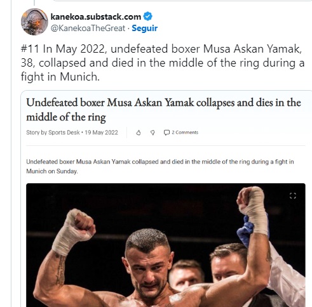Click the Story by Sports Desk byline
312x307 pixels.
(53, 133)
